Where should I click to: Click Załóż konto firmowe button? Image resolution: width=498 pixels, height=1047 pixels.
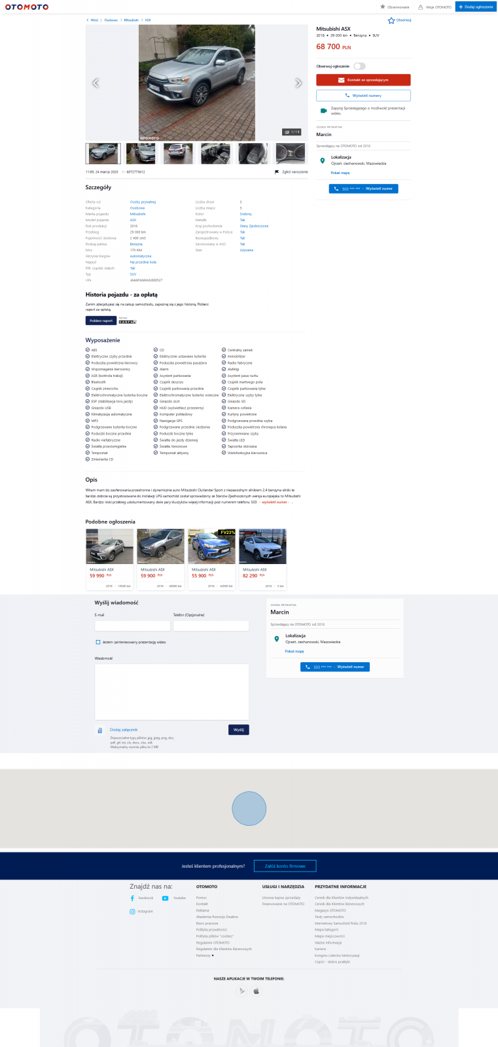click(285, 866)
